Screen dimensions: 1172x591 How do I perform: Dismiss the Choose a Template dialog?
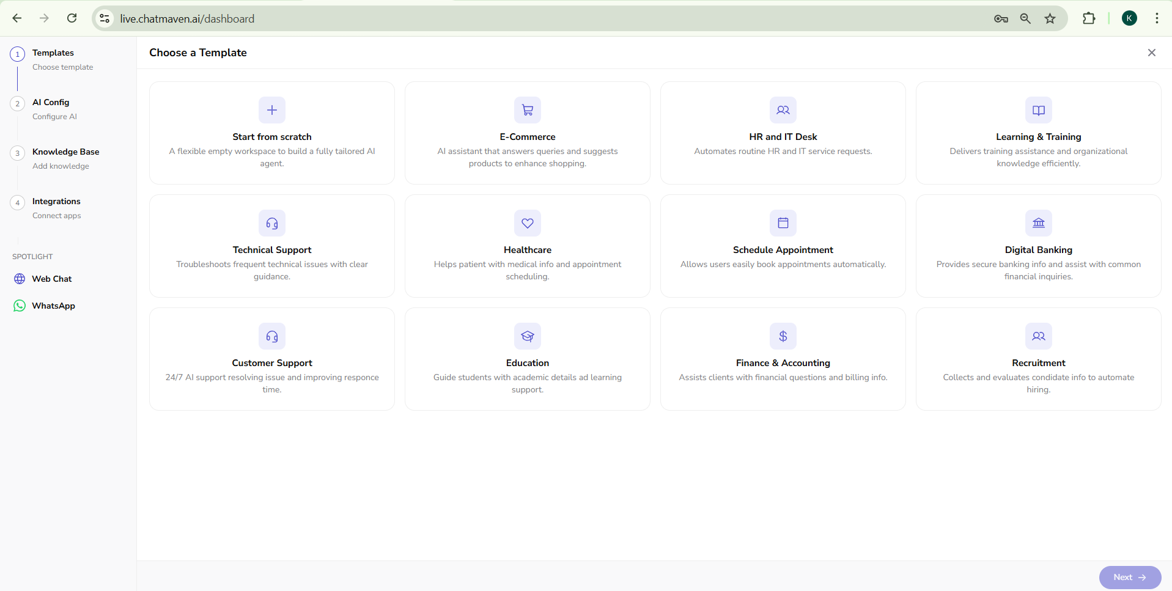click(x=1151, y=53)
